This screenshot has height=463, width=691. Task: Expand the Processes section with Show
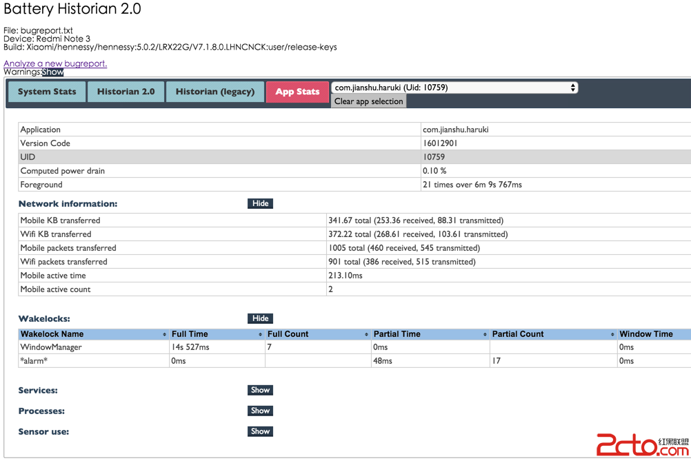pyautogui.click(x=260, y=411)
